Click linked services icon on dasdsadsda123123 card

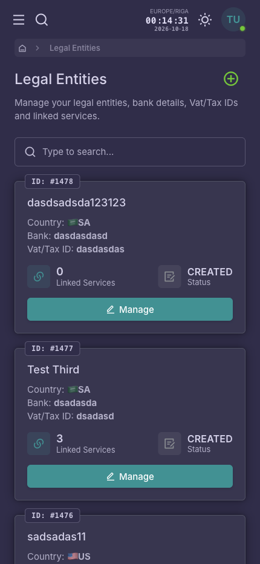[x=39, y=277]
